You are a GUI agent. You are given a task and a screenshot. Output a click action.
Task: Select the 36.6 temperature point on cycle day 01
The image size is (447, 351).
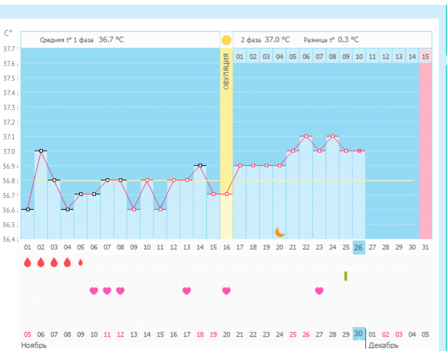click(x=27, y=209)
